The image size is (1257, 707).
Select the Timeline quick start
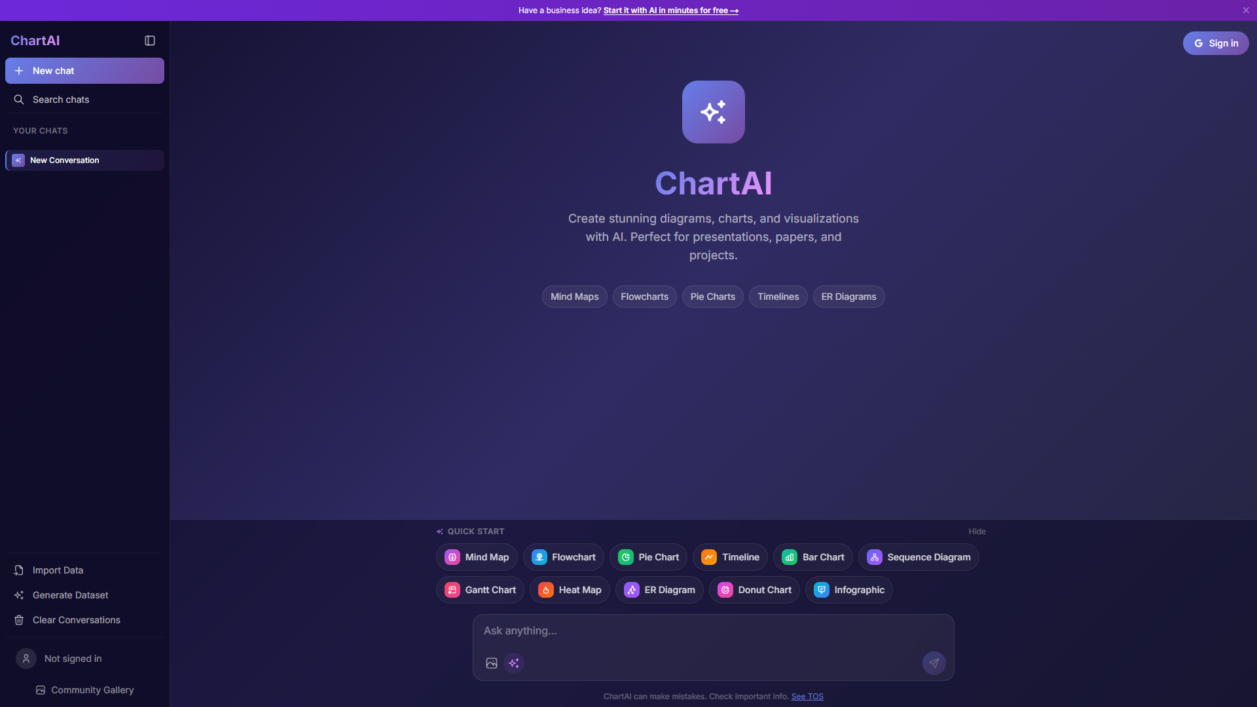(x=731, y=557)
